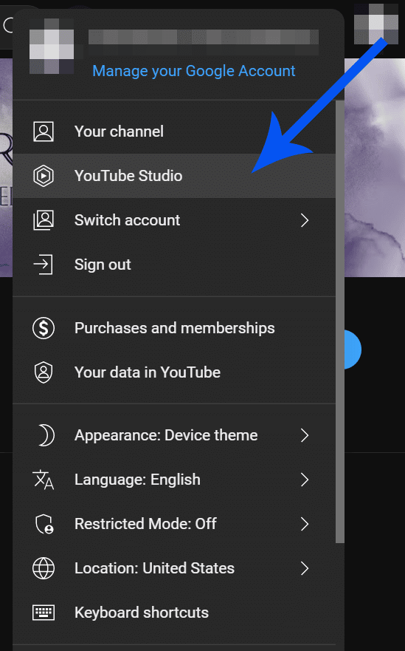Open Appearance: Device theme submenu
The height and width of the screenshot is (651, 405).
point(174,435)
